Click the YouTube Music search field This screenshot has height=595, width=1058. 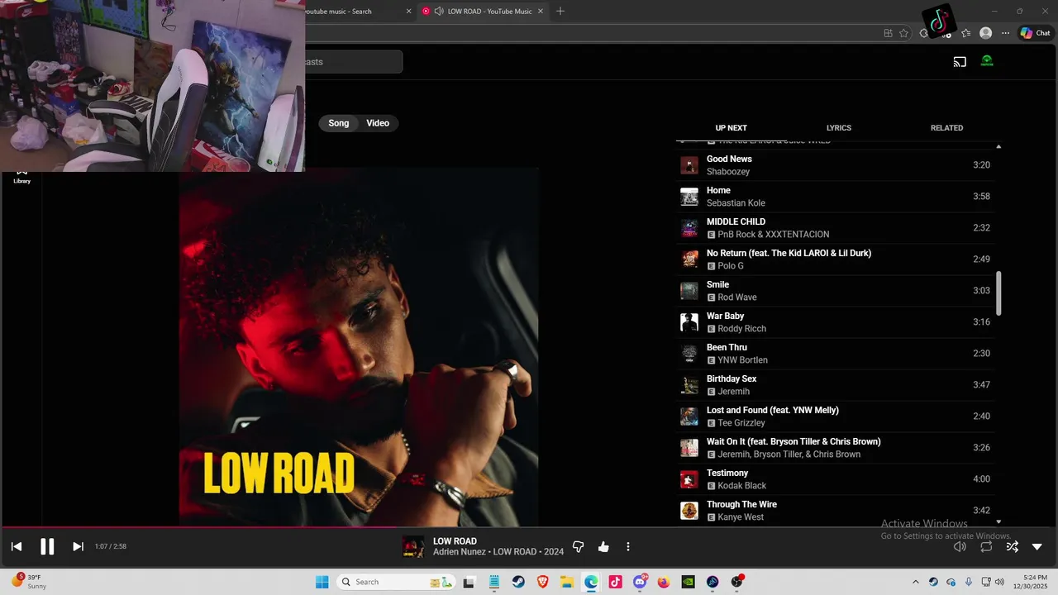coord(354,62)
